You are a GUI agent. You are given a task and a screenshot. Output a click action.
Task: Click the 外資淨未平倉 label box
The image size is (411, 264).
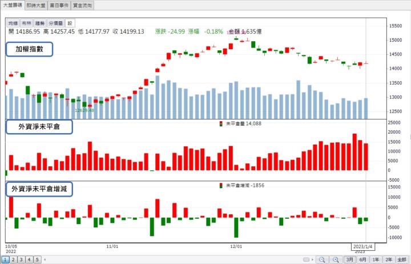pyautogui.click(x=39, y=127)
